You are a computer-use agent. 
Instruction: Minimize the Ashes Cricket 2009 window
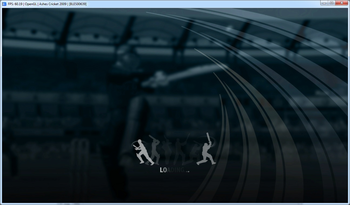click(324, 3)
